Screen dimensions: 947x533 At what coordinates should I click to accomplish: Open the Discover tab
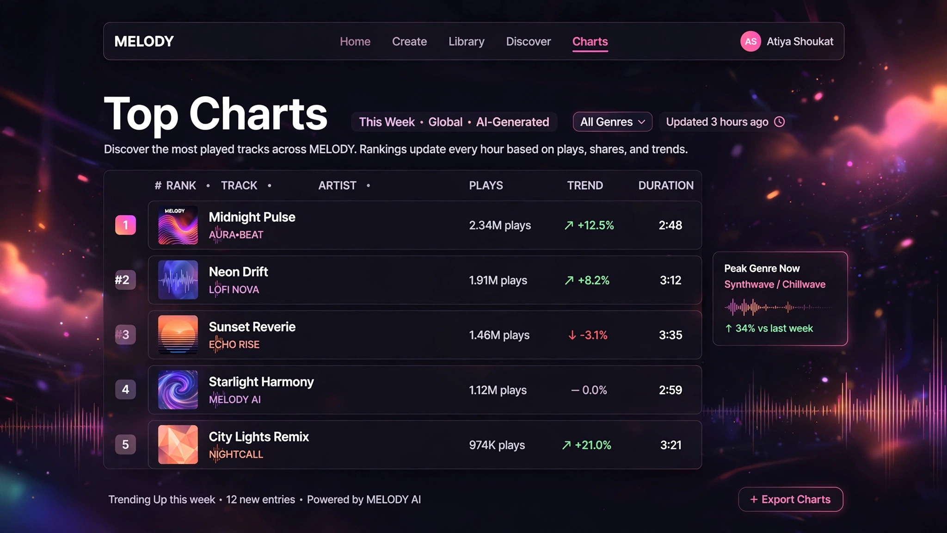(529, 41)
